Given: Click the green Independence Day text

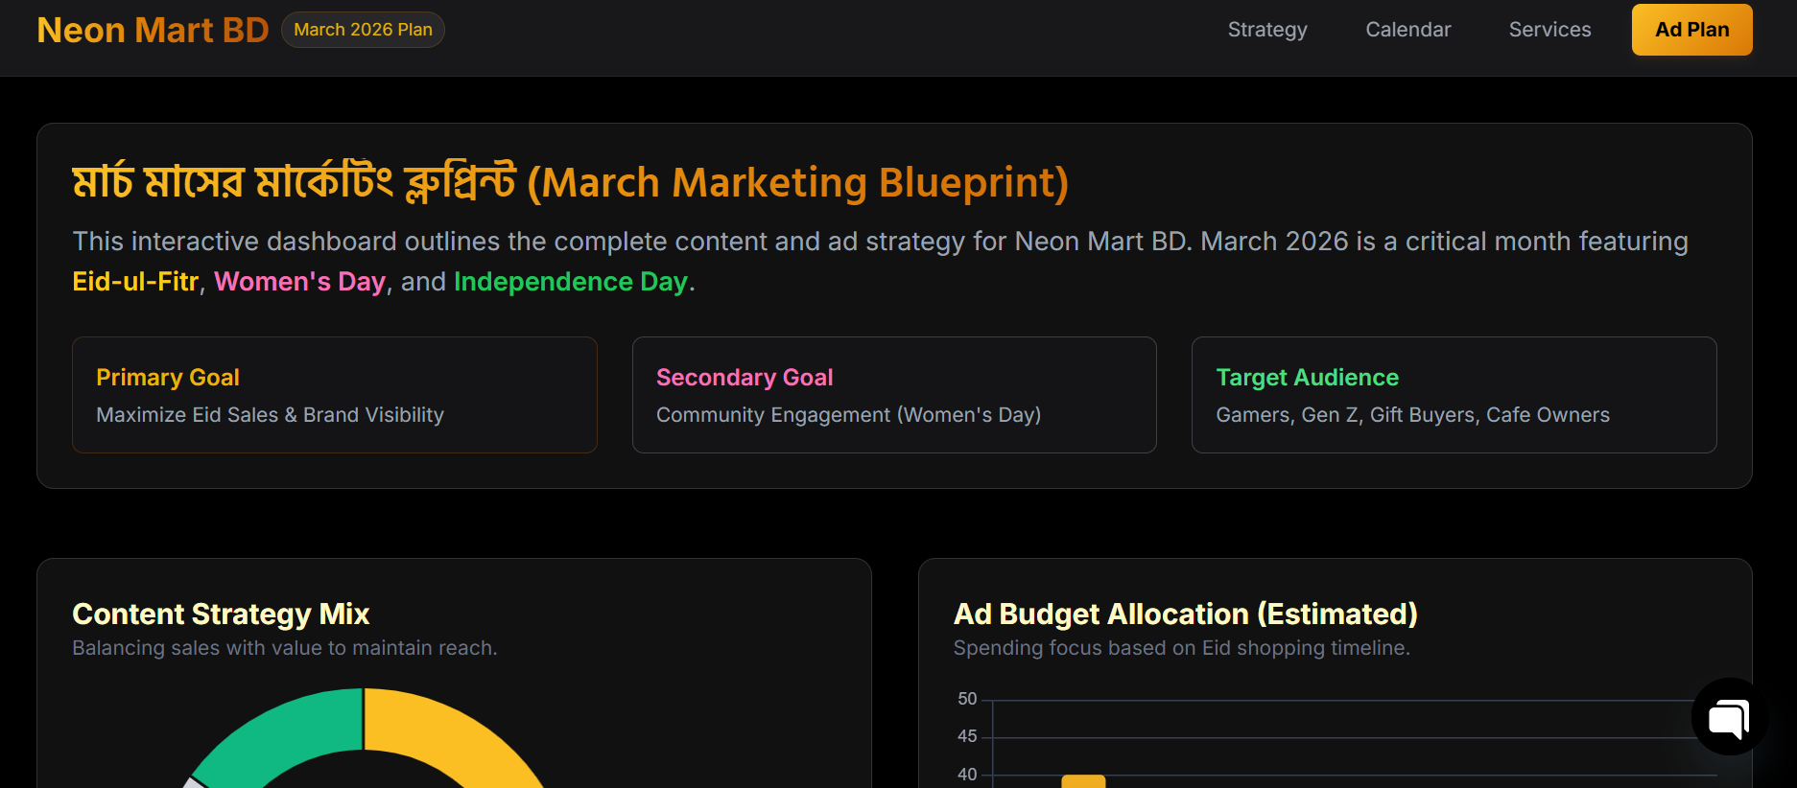Looking at the screenshot, I should point(571,282).
